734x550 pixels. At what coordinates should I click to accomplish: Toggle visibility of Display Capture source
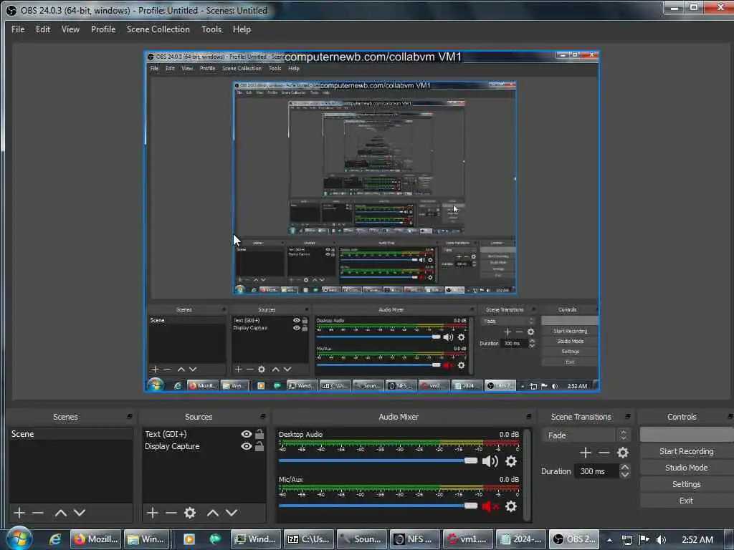click(247, 446)
